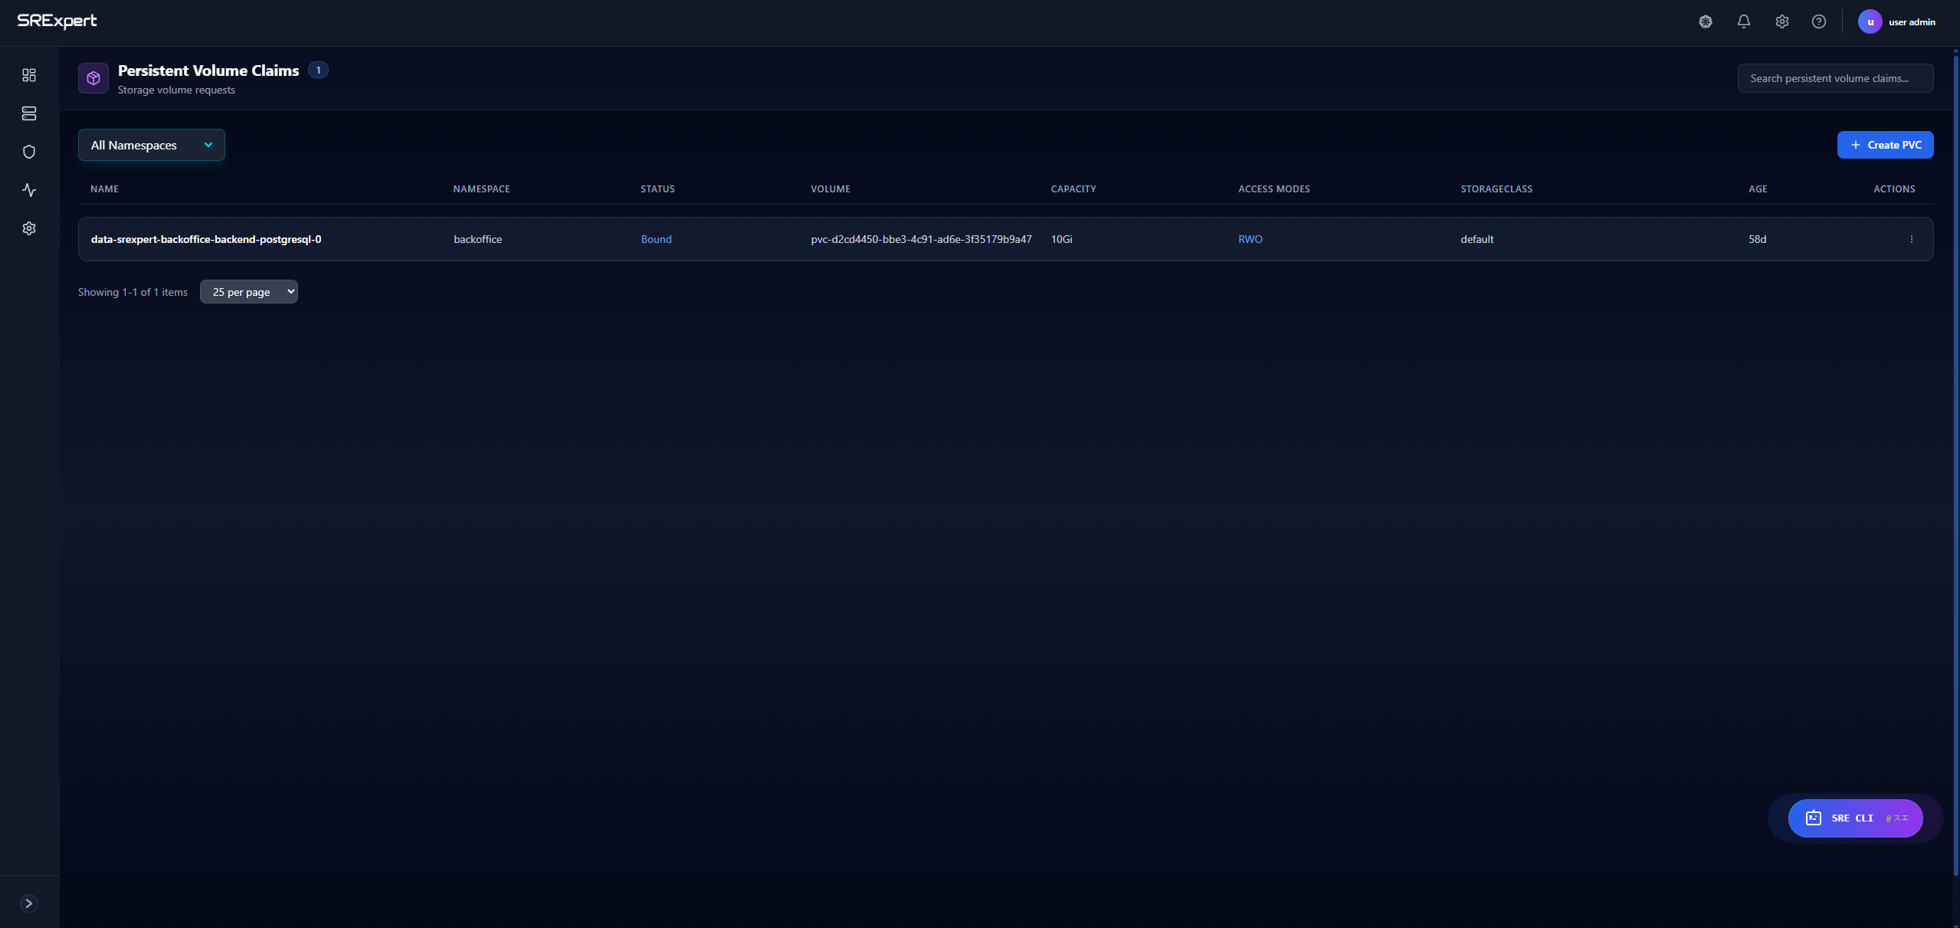
Task: Click the NAME column header
Action: [104, 189]
